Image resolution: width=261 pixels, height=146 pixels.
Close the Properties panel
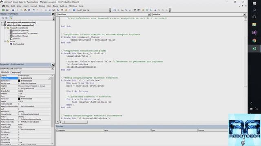(x=53, y=64)
